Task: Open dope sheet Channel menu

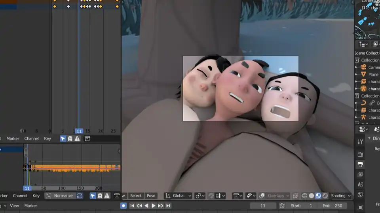Action: (x=32, y=138)
